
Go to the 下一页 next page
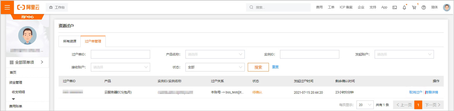pos(433,105)
